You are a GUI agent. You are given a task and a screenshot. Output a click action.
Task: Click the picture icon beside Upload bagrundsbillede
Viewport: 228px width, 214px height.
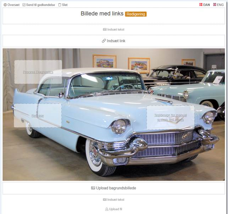pos(93,188)
